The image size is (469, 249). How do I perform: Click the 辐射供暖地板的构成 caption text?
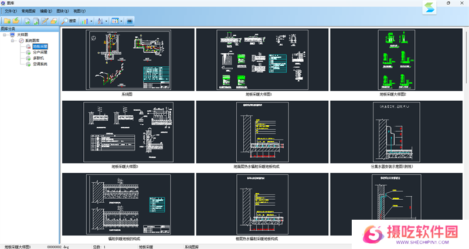124,239
